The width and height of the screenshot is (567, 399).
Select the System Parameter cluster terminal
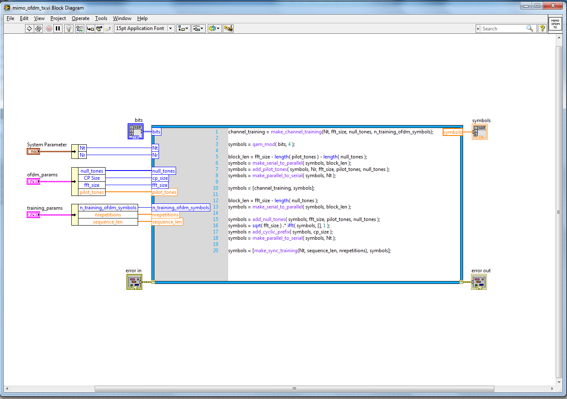pos(33,151)
